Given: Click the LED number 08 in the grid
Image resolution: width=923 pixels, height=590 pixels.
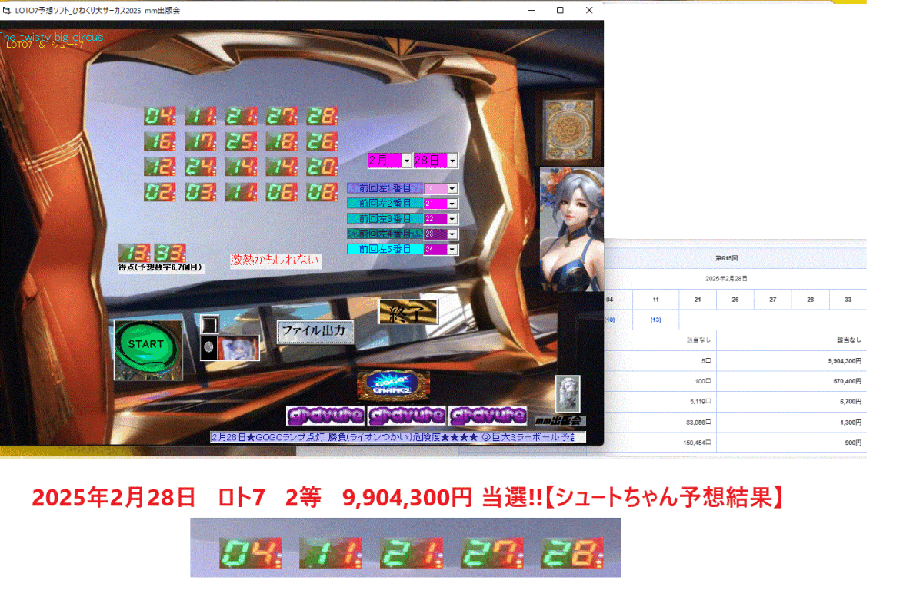Looking at the screenshot, I should [323, 192].
